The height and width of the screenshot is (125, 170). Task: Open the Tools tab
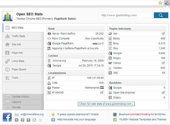pyautogui.click(x=23, y=78)
